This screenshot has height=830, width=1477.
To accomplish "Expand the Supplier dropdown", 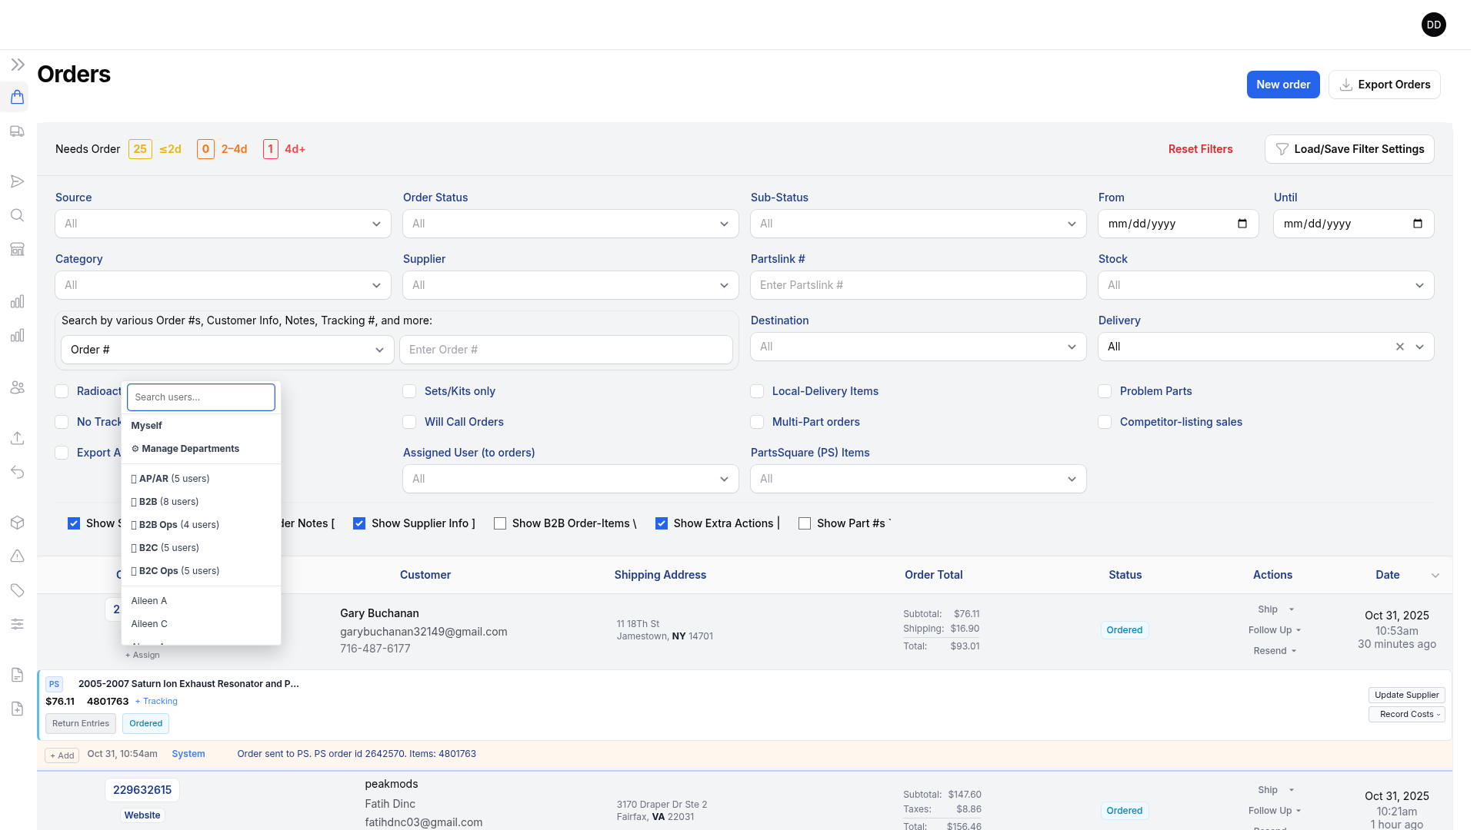I will click(x=571, y=285).
